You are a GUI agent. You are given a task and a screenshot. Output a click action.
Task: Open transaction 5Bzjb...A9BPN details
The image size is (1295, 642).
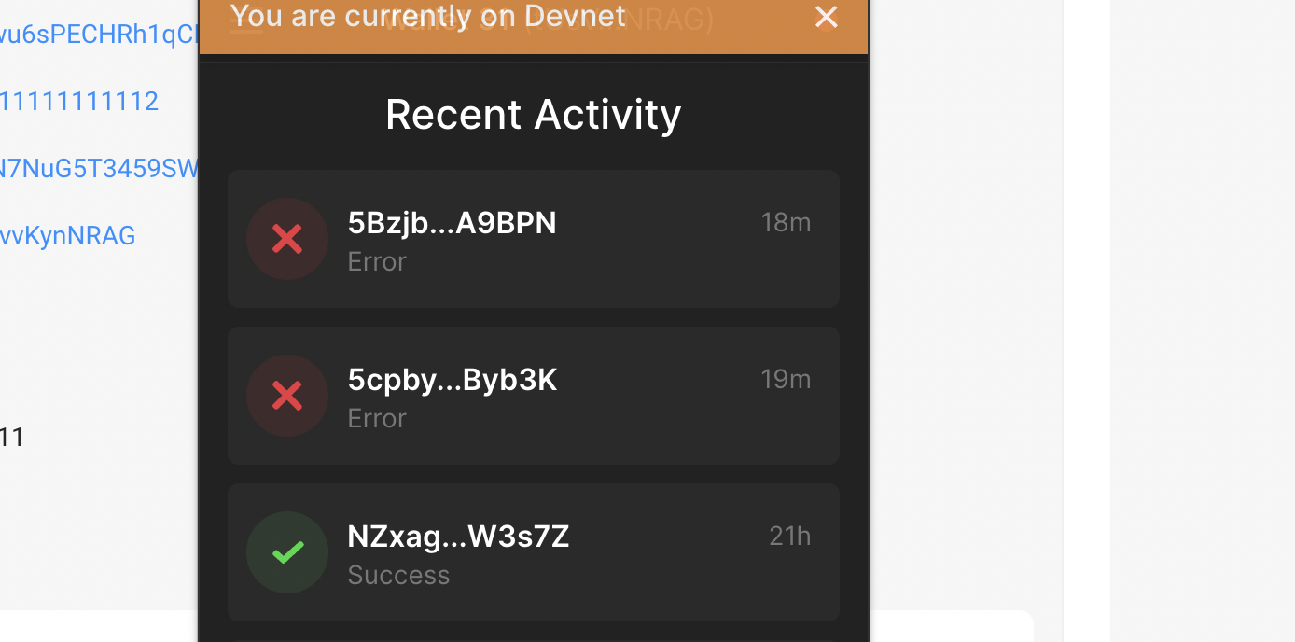[x=452, y=222]
